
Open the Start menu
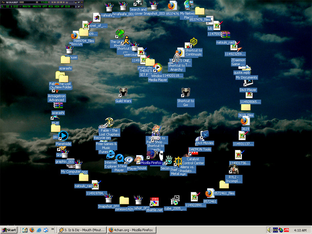click(x=9, y=230)
